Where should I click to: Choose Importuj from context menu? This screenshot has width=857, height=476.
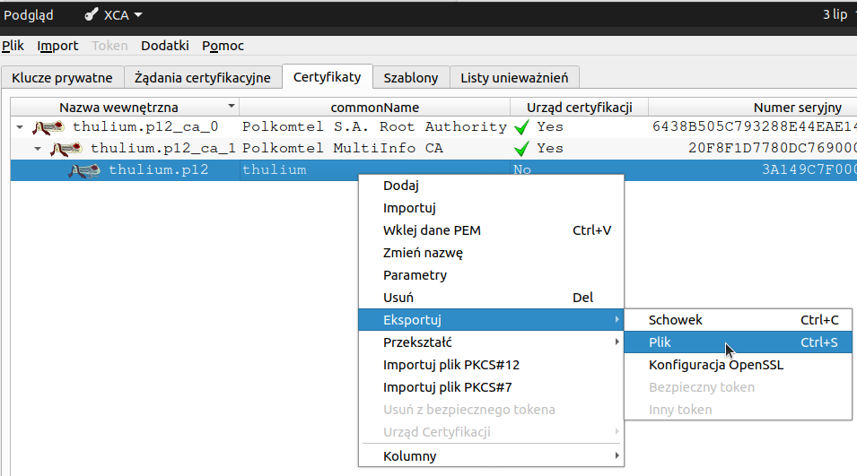click(491, 208)
